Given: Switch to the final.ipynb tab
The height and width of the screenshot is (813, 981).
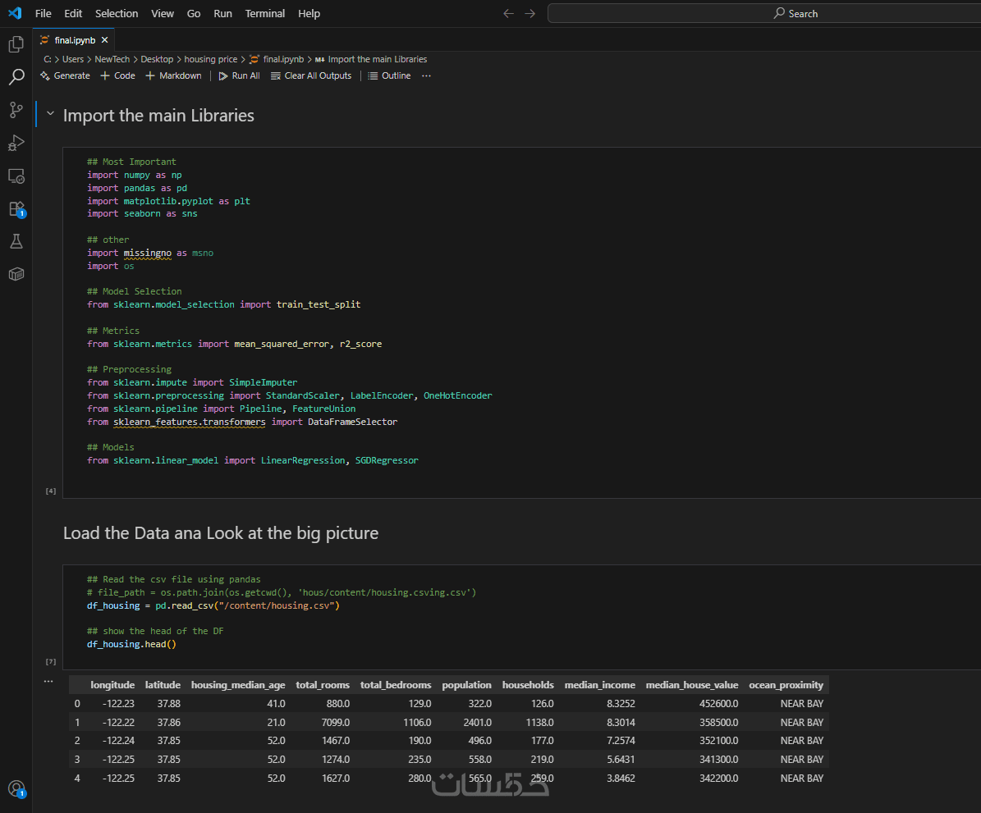Looking at the screenshot, I should 75,39.
